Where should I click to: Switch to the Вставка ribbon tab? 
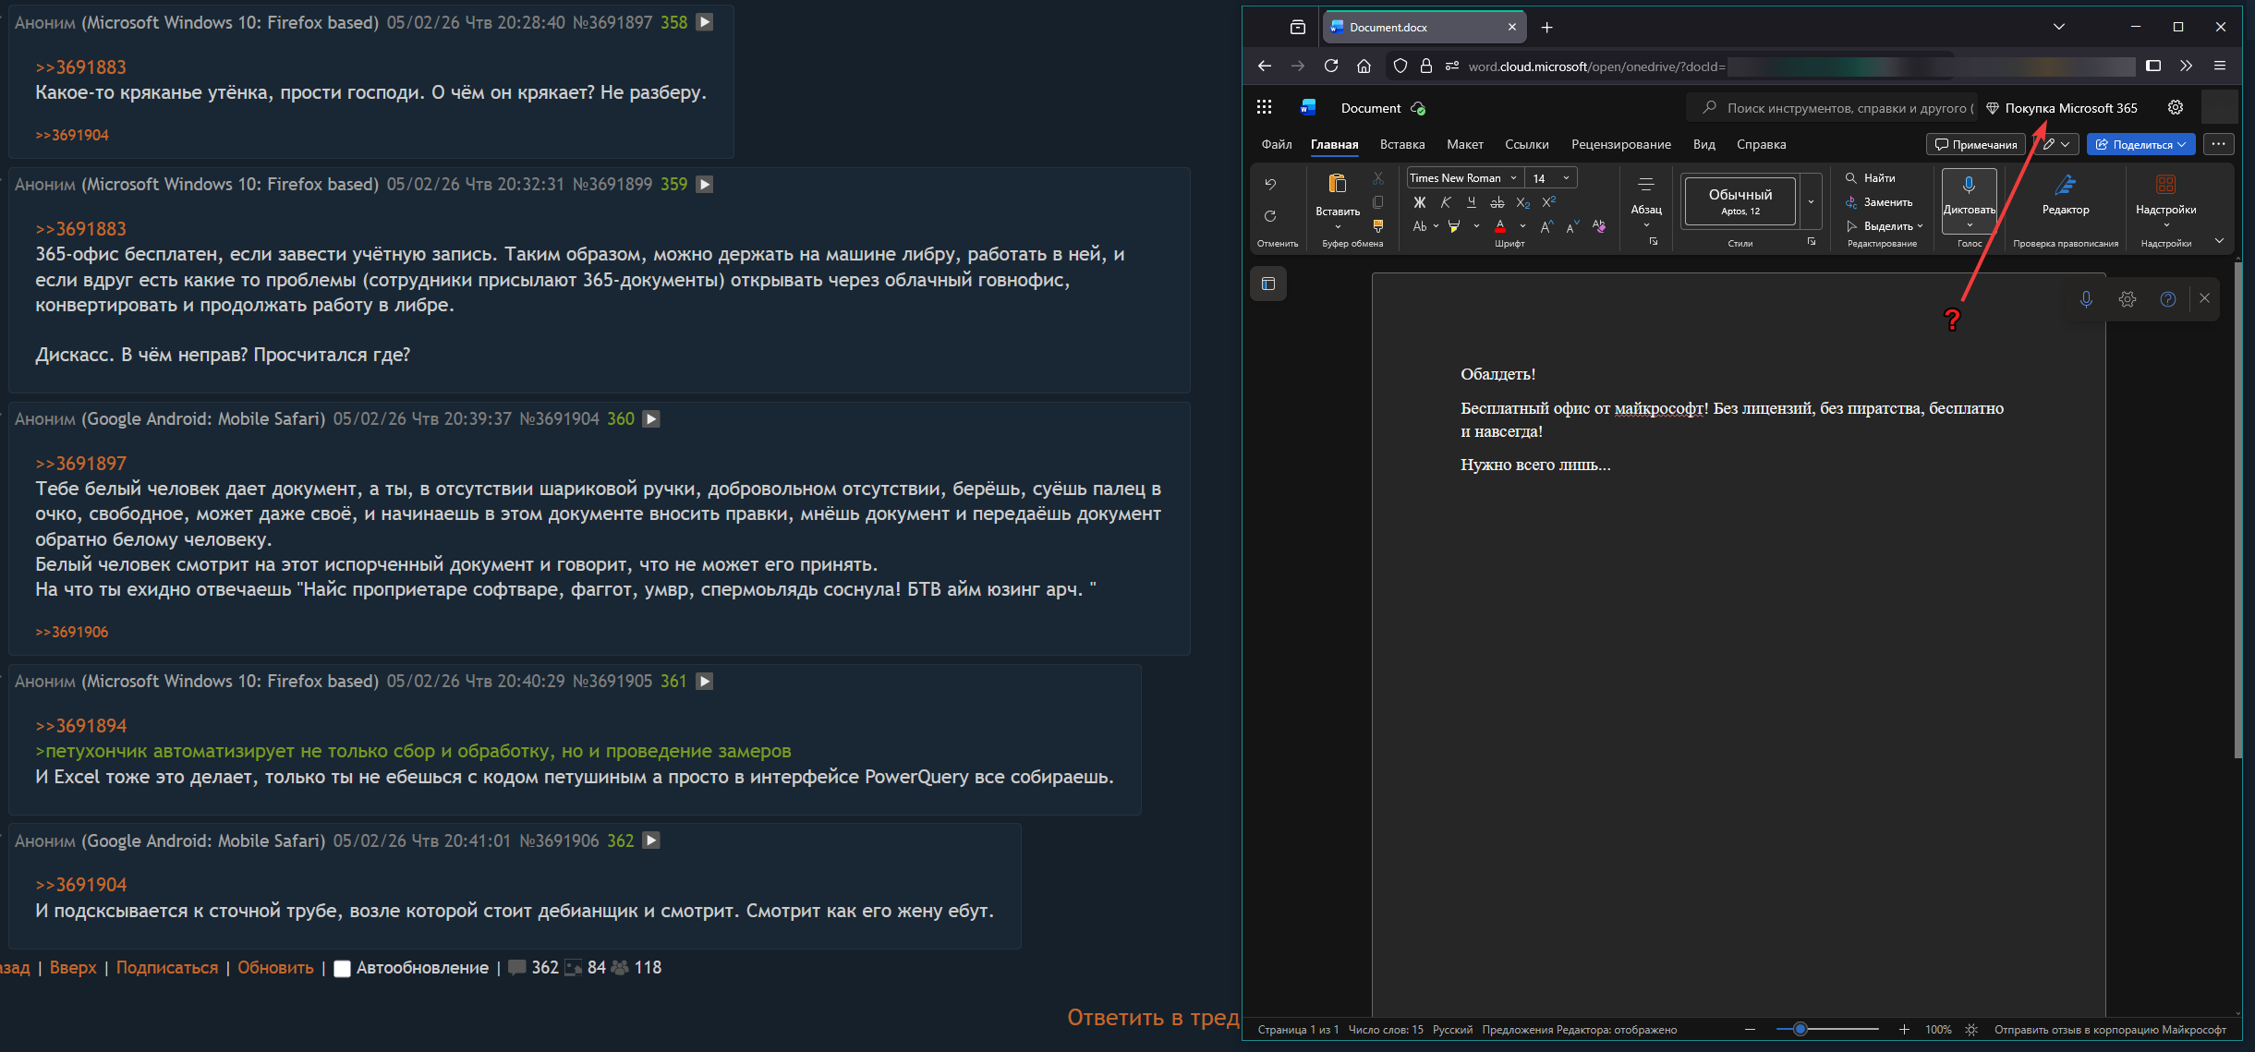(x=1401, y=144)
